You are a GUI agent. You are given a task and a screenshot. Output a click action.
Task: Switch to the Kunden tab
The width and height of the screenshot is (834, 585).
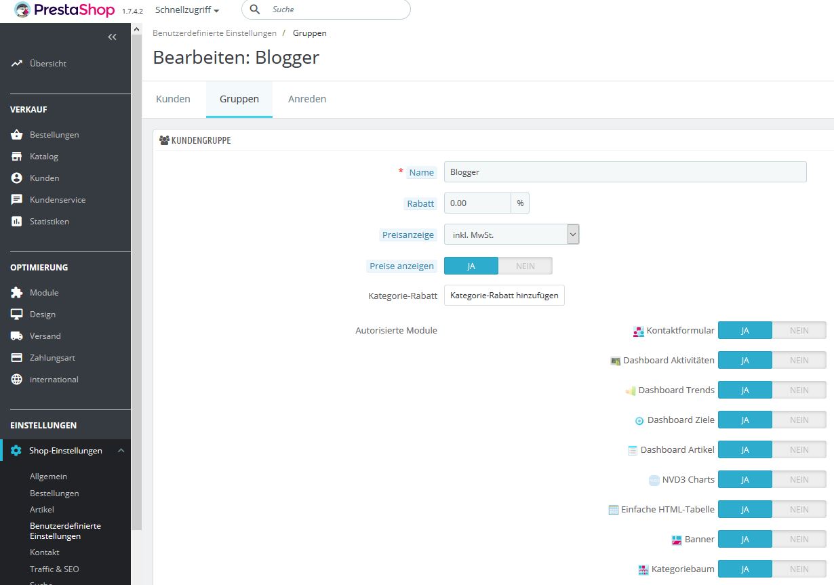[x=173, y=99]
